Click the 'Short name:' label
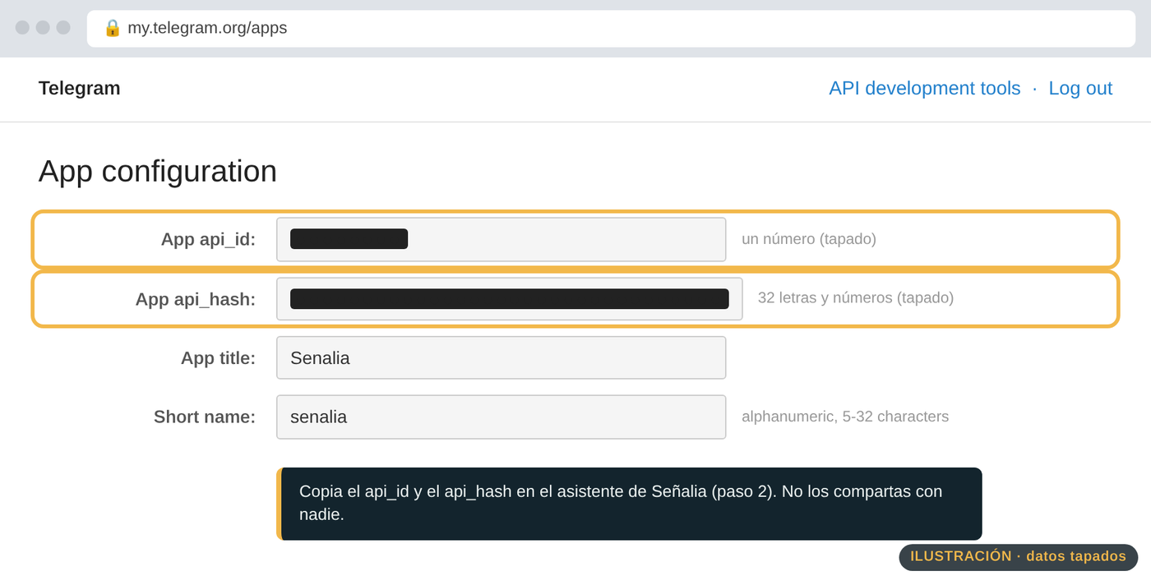This screenshot has width=1151, height=585. 205,417
